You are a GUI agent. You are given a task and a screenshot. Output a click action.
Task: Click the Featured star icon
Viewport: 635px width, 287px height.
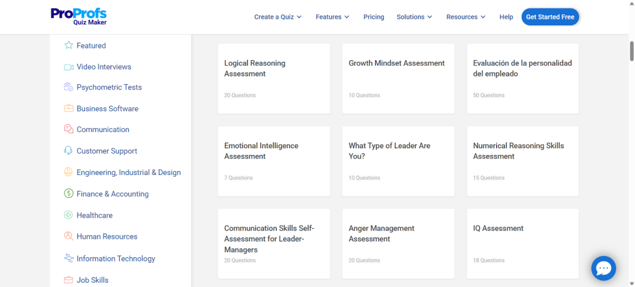pos(69,45)
